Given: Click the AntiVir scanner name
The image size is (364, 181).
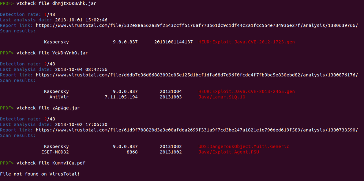Looking at the screenshot, I should 59,97.
